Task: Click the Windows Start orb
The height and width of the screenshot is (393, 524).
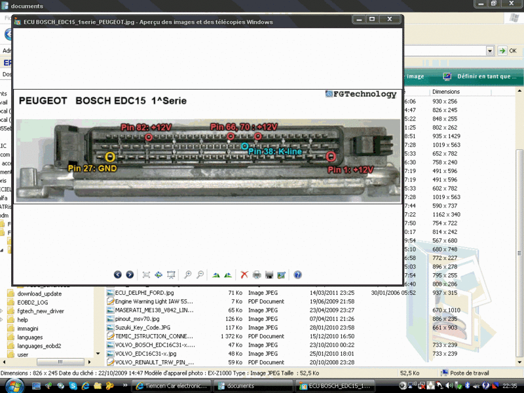Action: tap(14, 386)
